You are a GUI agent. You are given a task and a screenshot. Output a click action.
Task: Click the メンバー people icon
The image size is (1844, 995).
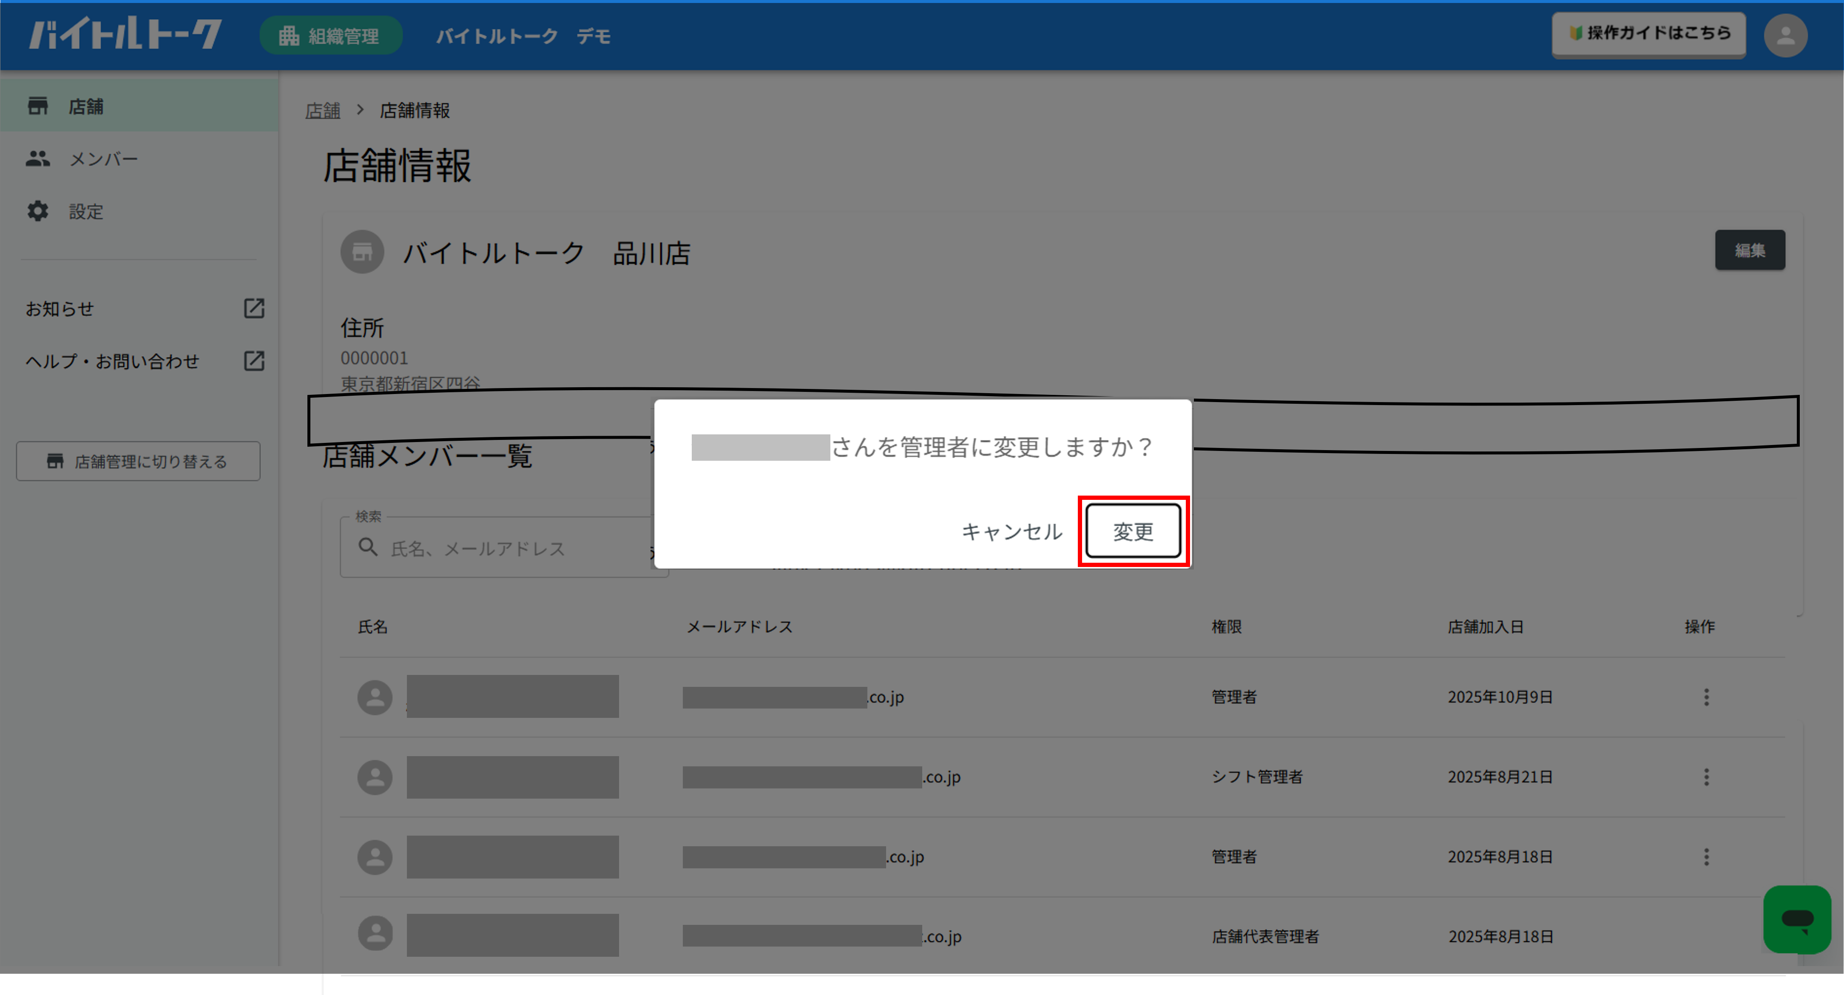click(x=38, y=159)
